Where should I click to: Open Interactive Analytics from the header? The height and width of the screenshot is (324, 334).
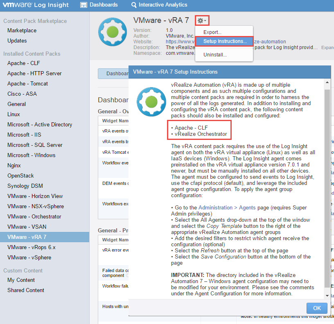(x=159, y=5)
